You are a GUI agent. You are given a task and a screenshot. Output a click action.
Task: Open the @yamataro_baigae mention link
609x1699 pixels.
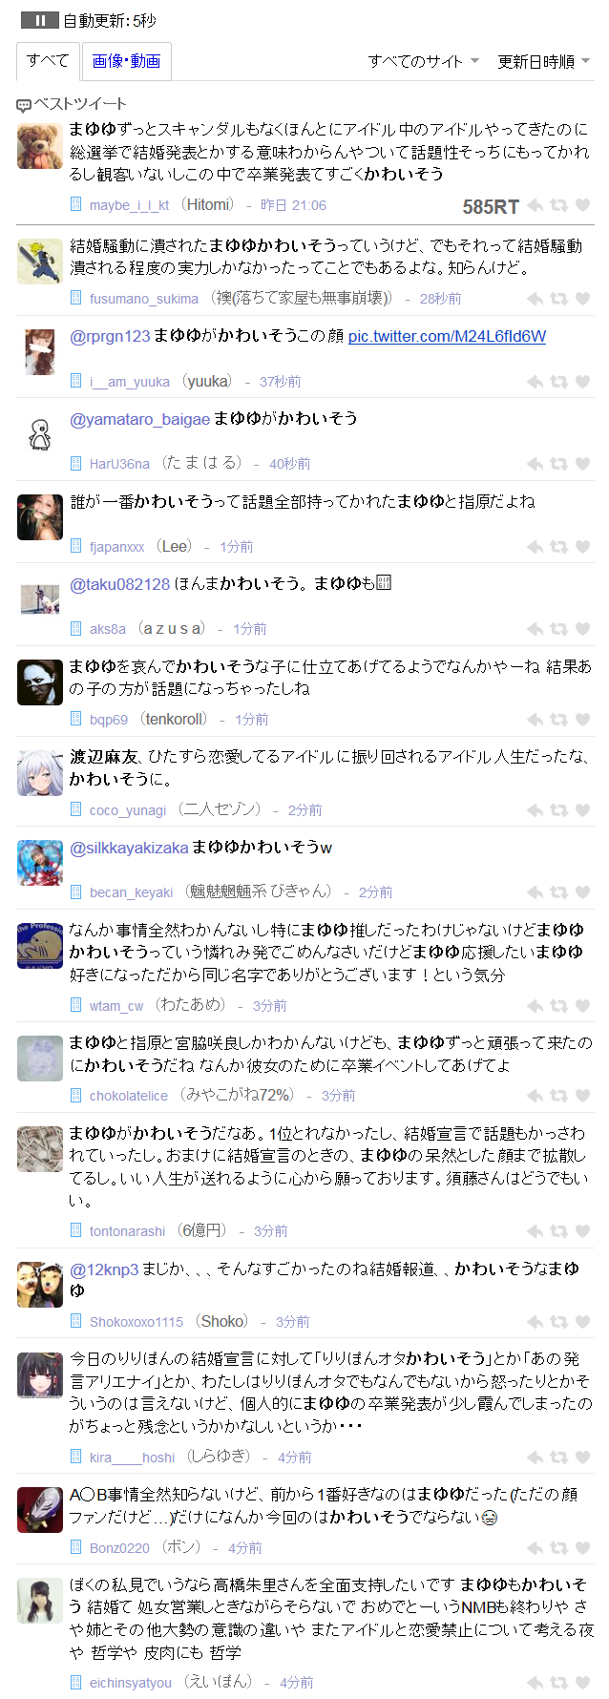click(x=139, y=419)
